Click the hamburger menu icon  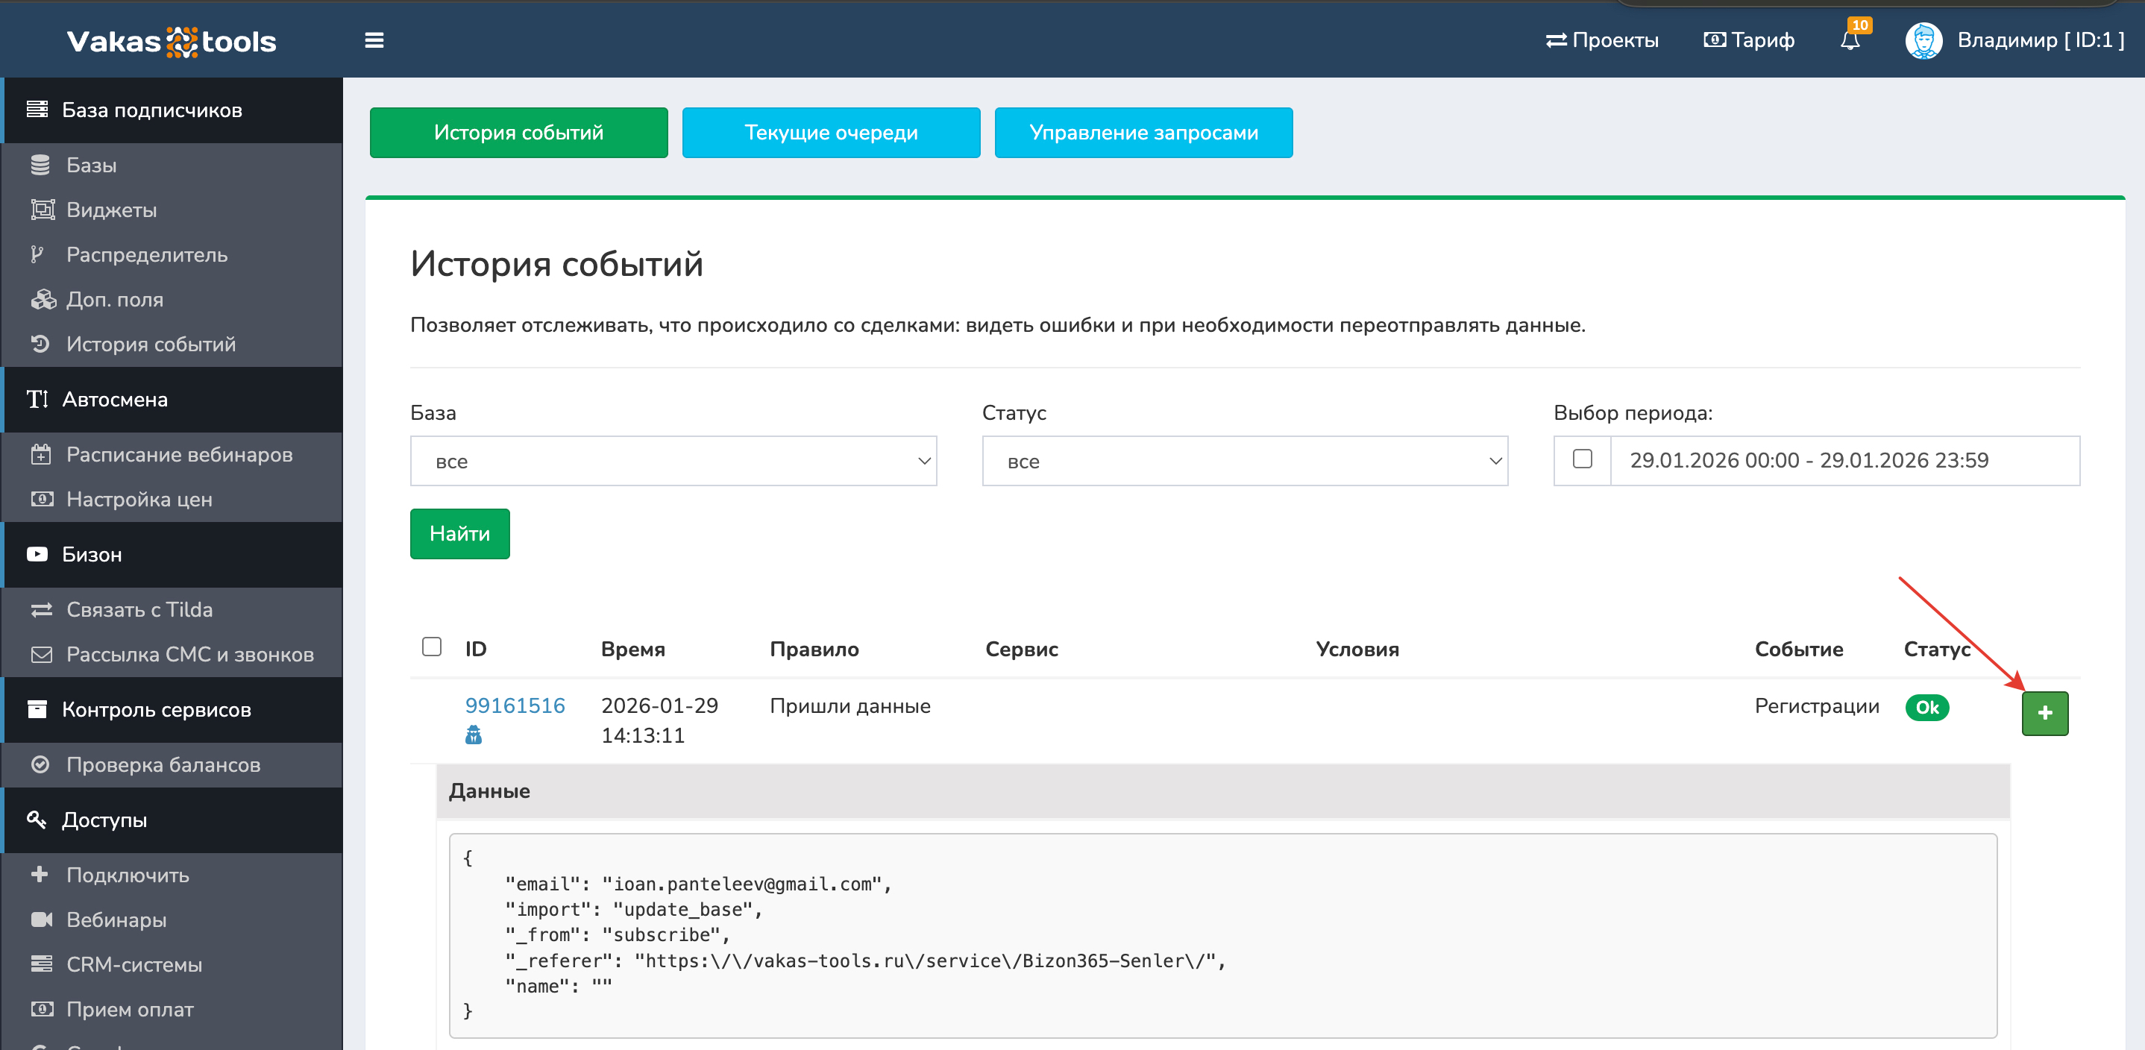(374, 40)
